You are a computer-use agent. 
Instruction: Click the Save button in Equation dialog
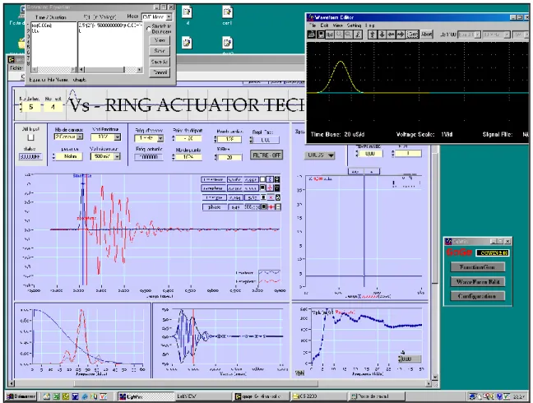pos(160,51)
